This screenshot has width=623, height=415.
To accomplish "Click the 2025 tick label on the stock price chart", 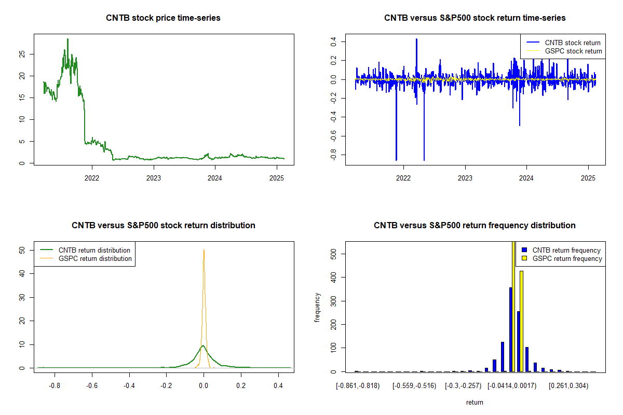I will [277, 178].
